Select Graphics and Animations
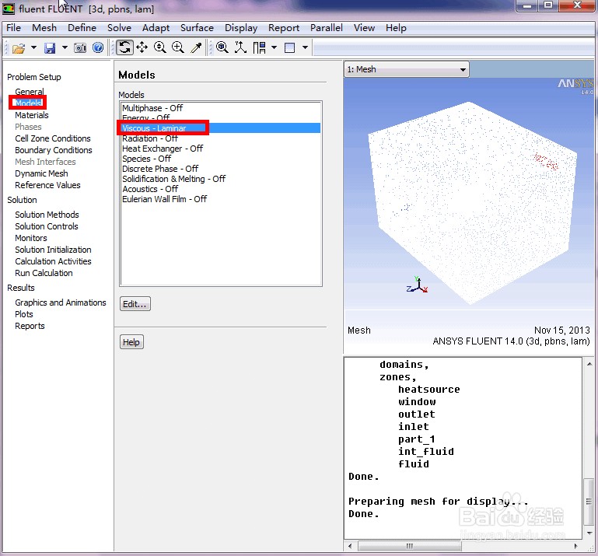 tap(60, 302)
